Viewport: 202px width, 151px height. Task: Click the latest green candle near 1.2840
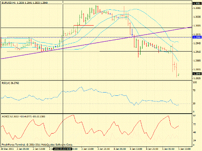pos(179,75)
